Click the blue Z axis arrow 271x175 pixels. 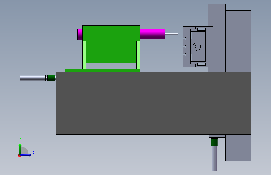(x=26, y=155)
